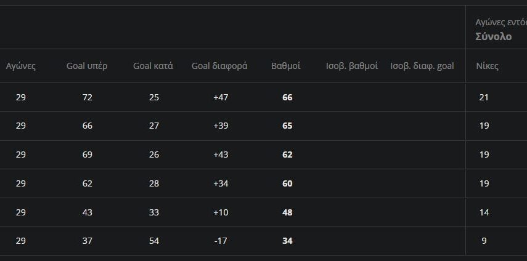Image resolution: width=527 pixels, height=261 pixels.
Task: Click the 72 goals-for cell
Action: click(87, 97)
